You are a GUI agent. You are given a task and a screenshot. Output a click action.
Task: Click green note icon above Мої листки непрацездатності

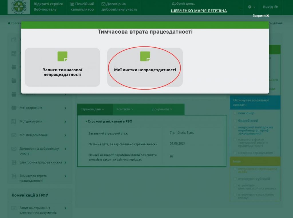pyautogui.click(x=145, y=56)
